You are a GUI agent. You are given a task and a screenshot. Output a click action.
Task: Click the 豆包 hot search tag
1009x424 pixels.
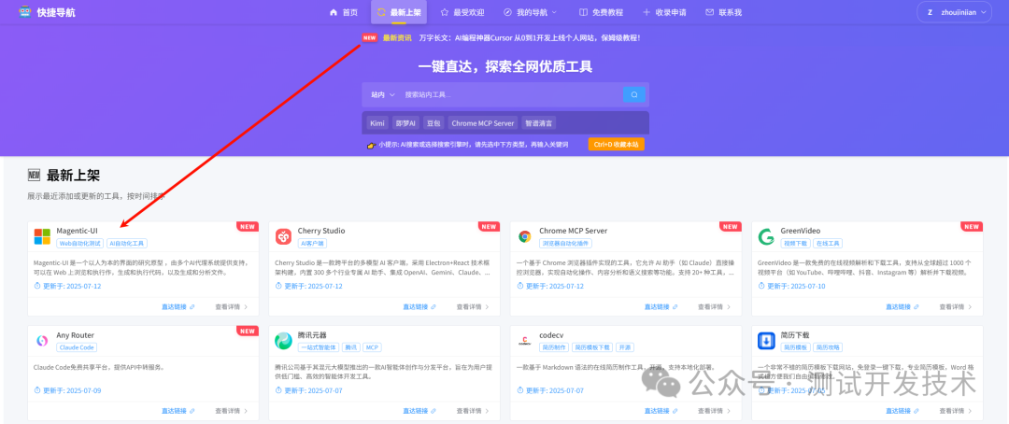click(x=433, y=123)
